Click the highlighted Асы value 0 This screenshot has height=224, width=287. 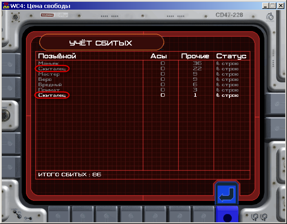(163, 95)
